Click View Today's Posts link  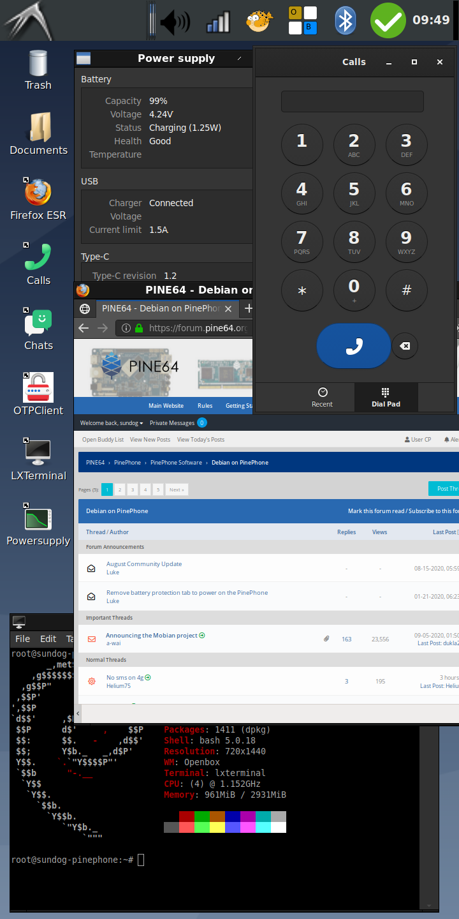[201, 440]
